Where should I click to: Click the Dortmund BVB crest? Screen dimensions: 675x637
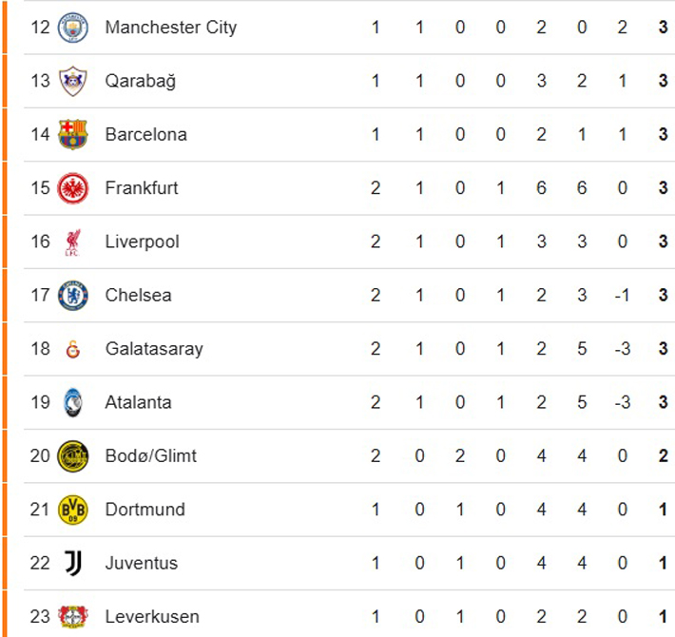pos(72,510)
